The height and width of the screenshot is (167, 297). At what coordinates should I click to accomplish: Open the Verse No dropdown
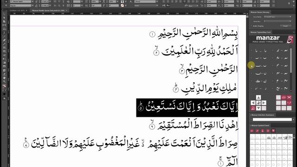[278, 21]
